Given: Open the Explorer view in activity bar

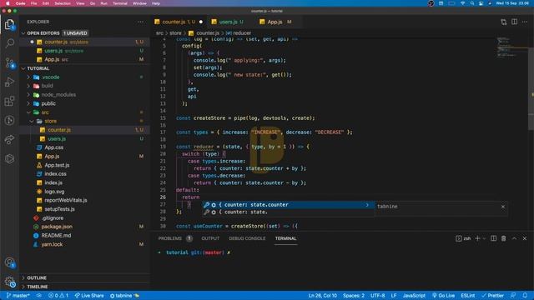Looking at the screenshot, I should [x=9, y=24].
